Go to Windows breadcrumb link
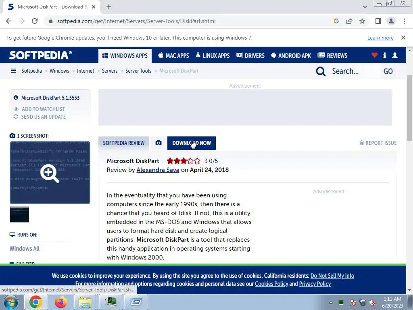Viewport: 413px width, 310px height. [59, 71]
